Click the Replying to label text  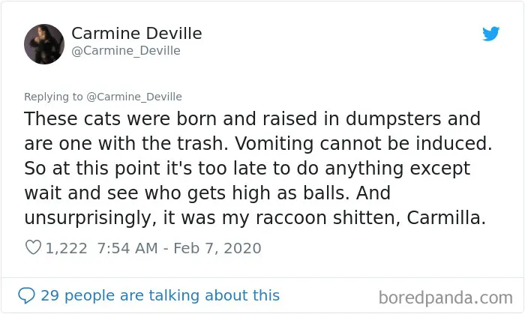coord(53,97)
